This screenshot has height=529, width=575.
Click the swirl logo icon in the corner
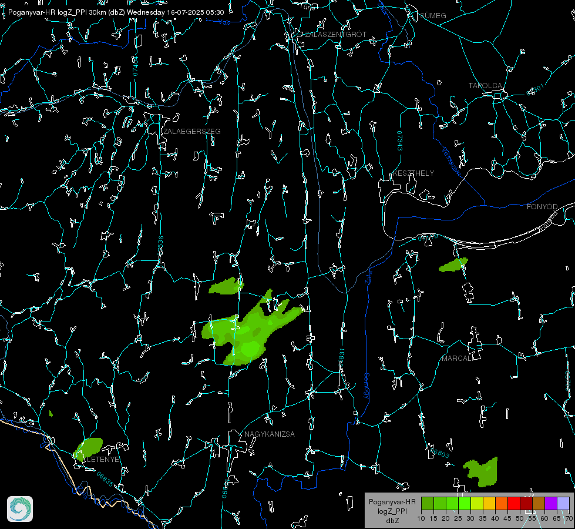tap(20, 509)
